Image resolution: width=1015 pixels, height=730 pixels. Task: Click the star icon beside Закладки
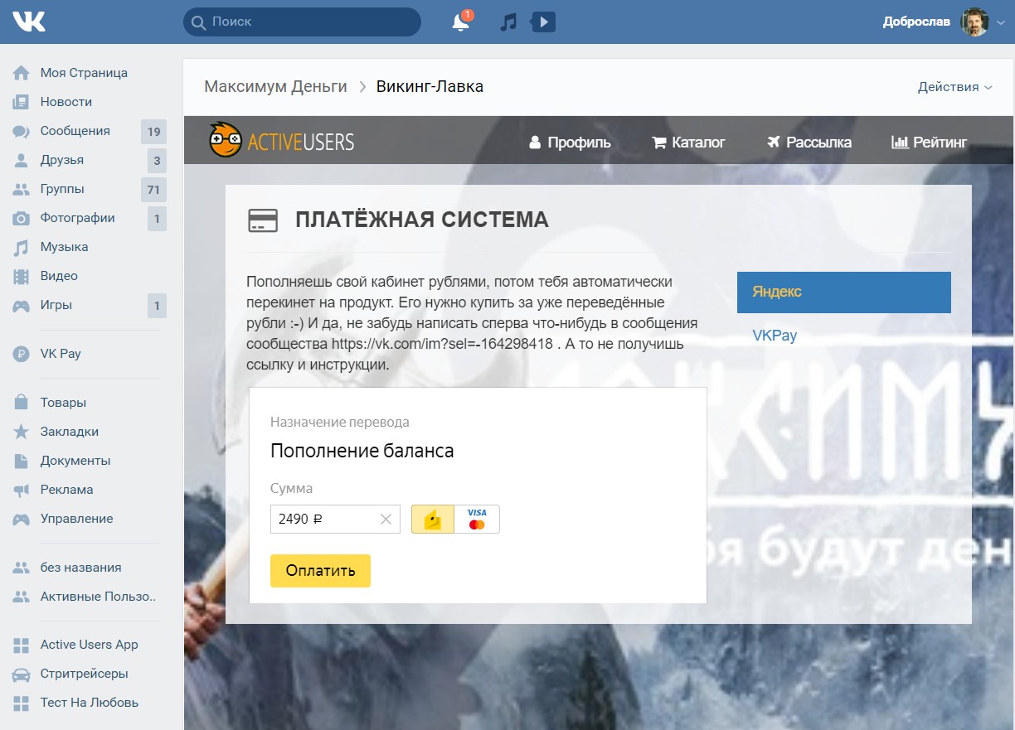point(22,432)
